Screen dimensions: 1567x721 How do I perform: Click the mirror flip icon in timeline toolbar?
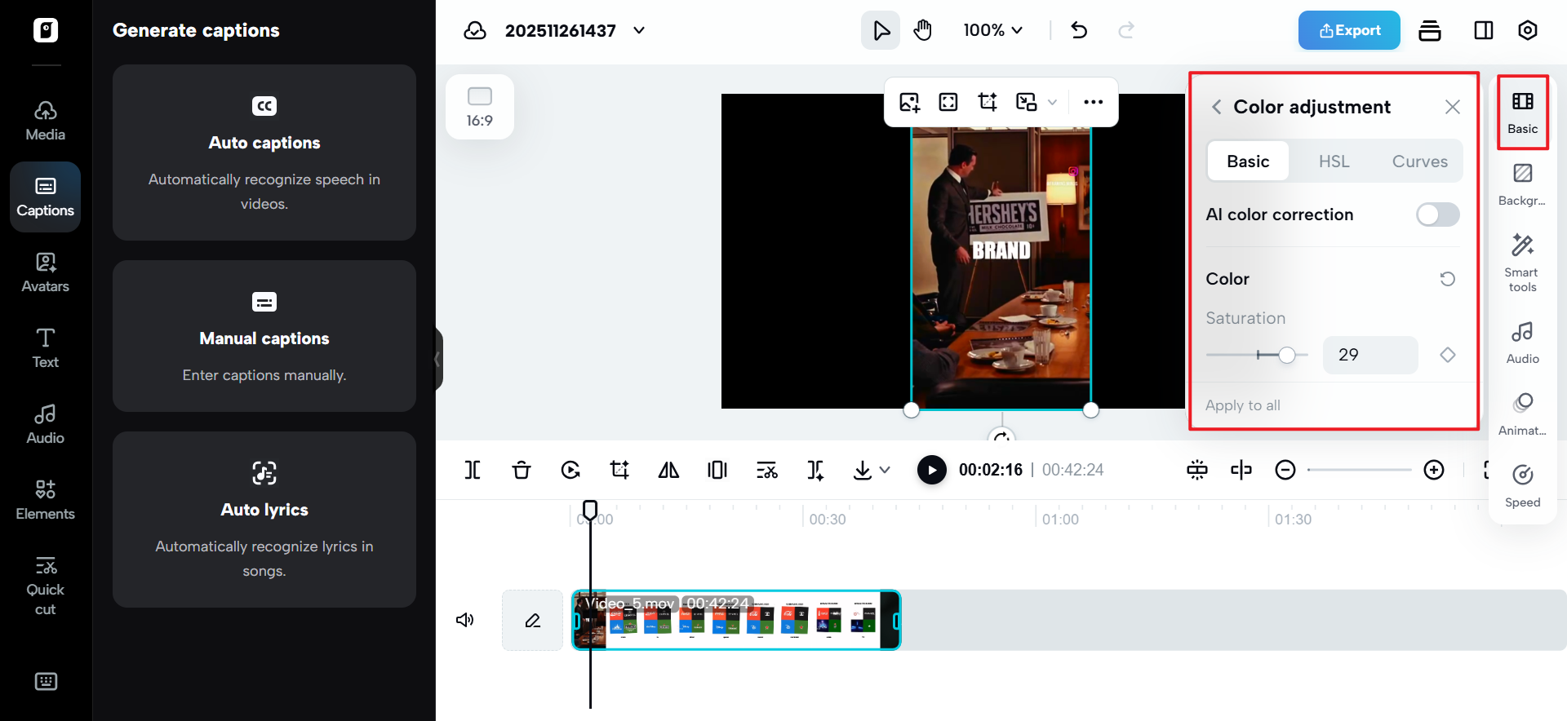[x=668, y=470]
